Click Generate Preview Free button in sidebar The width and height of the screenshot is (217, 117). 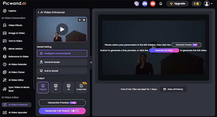(x=62, y=103)
